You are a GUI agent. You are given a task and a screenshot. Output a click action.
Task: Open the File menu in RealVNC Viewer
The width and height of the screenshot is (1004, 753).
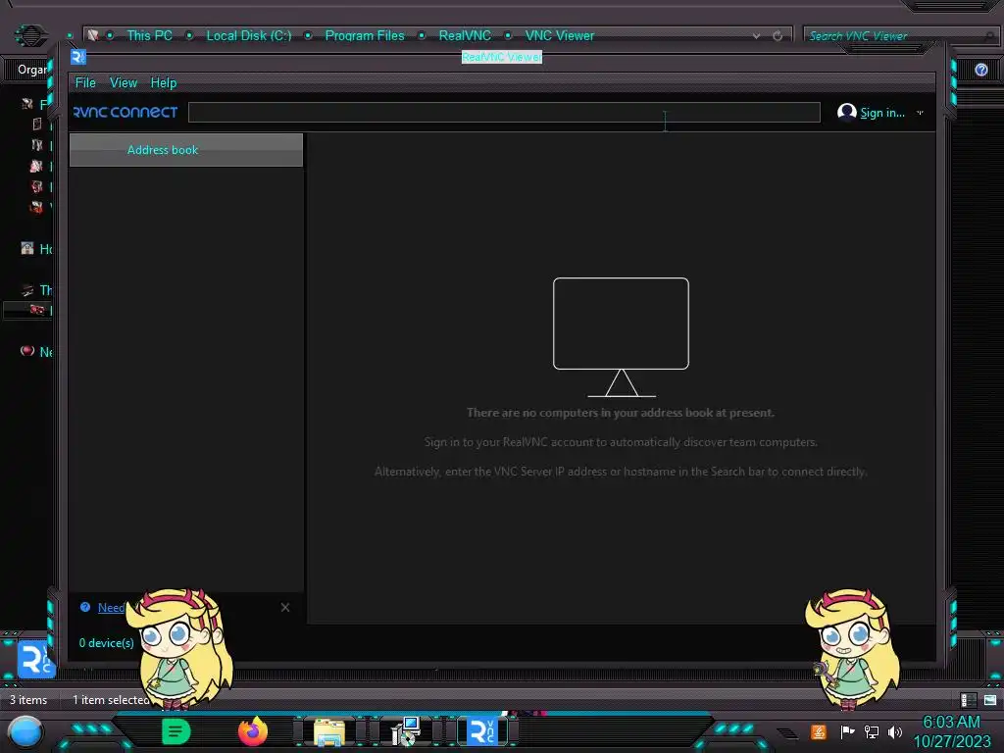85,82
